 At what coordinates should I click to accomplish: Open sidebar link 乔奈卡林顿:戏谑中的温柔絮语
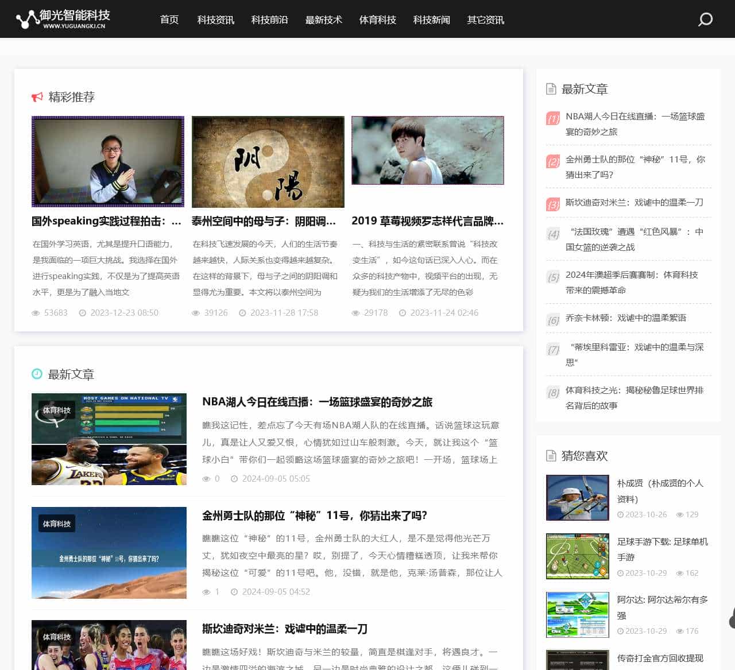(626, 317)
